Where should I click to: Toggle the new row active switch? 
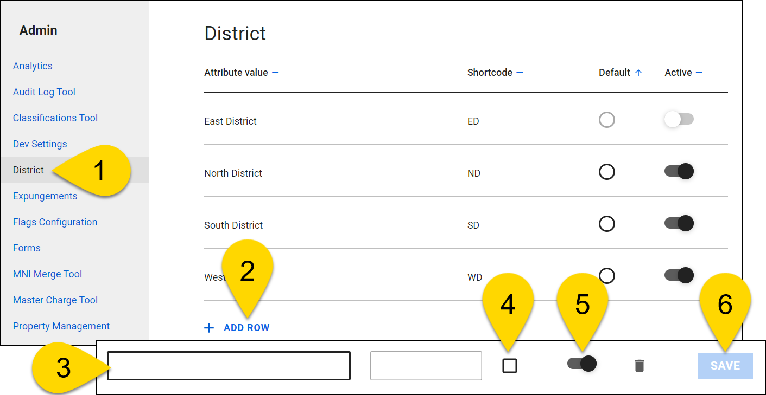(581, 364)
